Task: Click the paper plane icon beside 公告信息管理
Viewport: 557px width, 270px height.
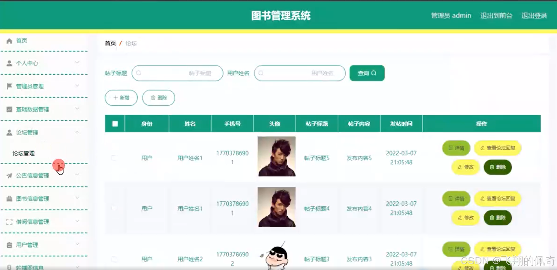Action: (x=9, y=176)
